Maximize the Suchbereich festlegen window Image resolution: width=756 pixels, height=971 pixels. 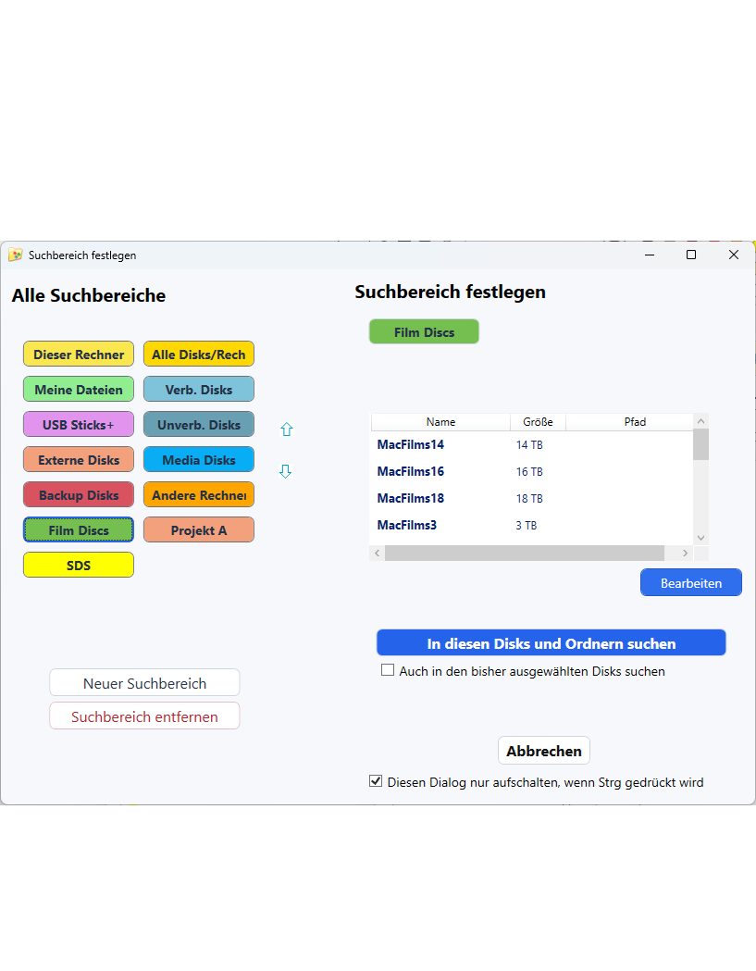click(x=691, y=255)
